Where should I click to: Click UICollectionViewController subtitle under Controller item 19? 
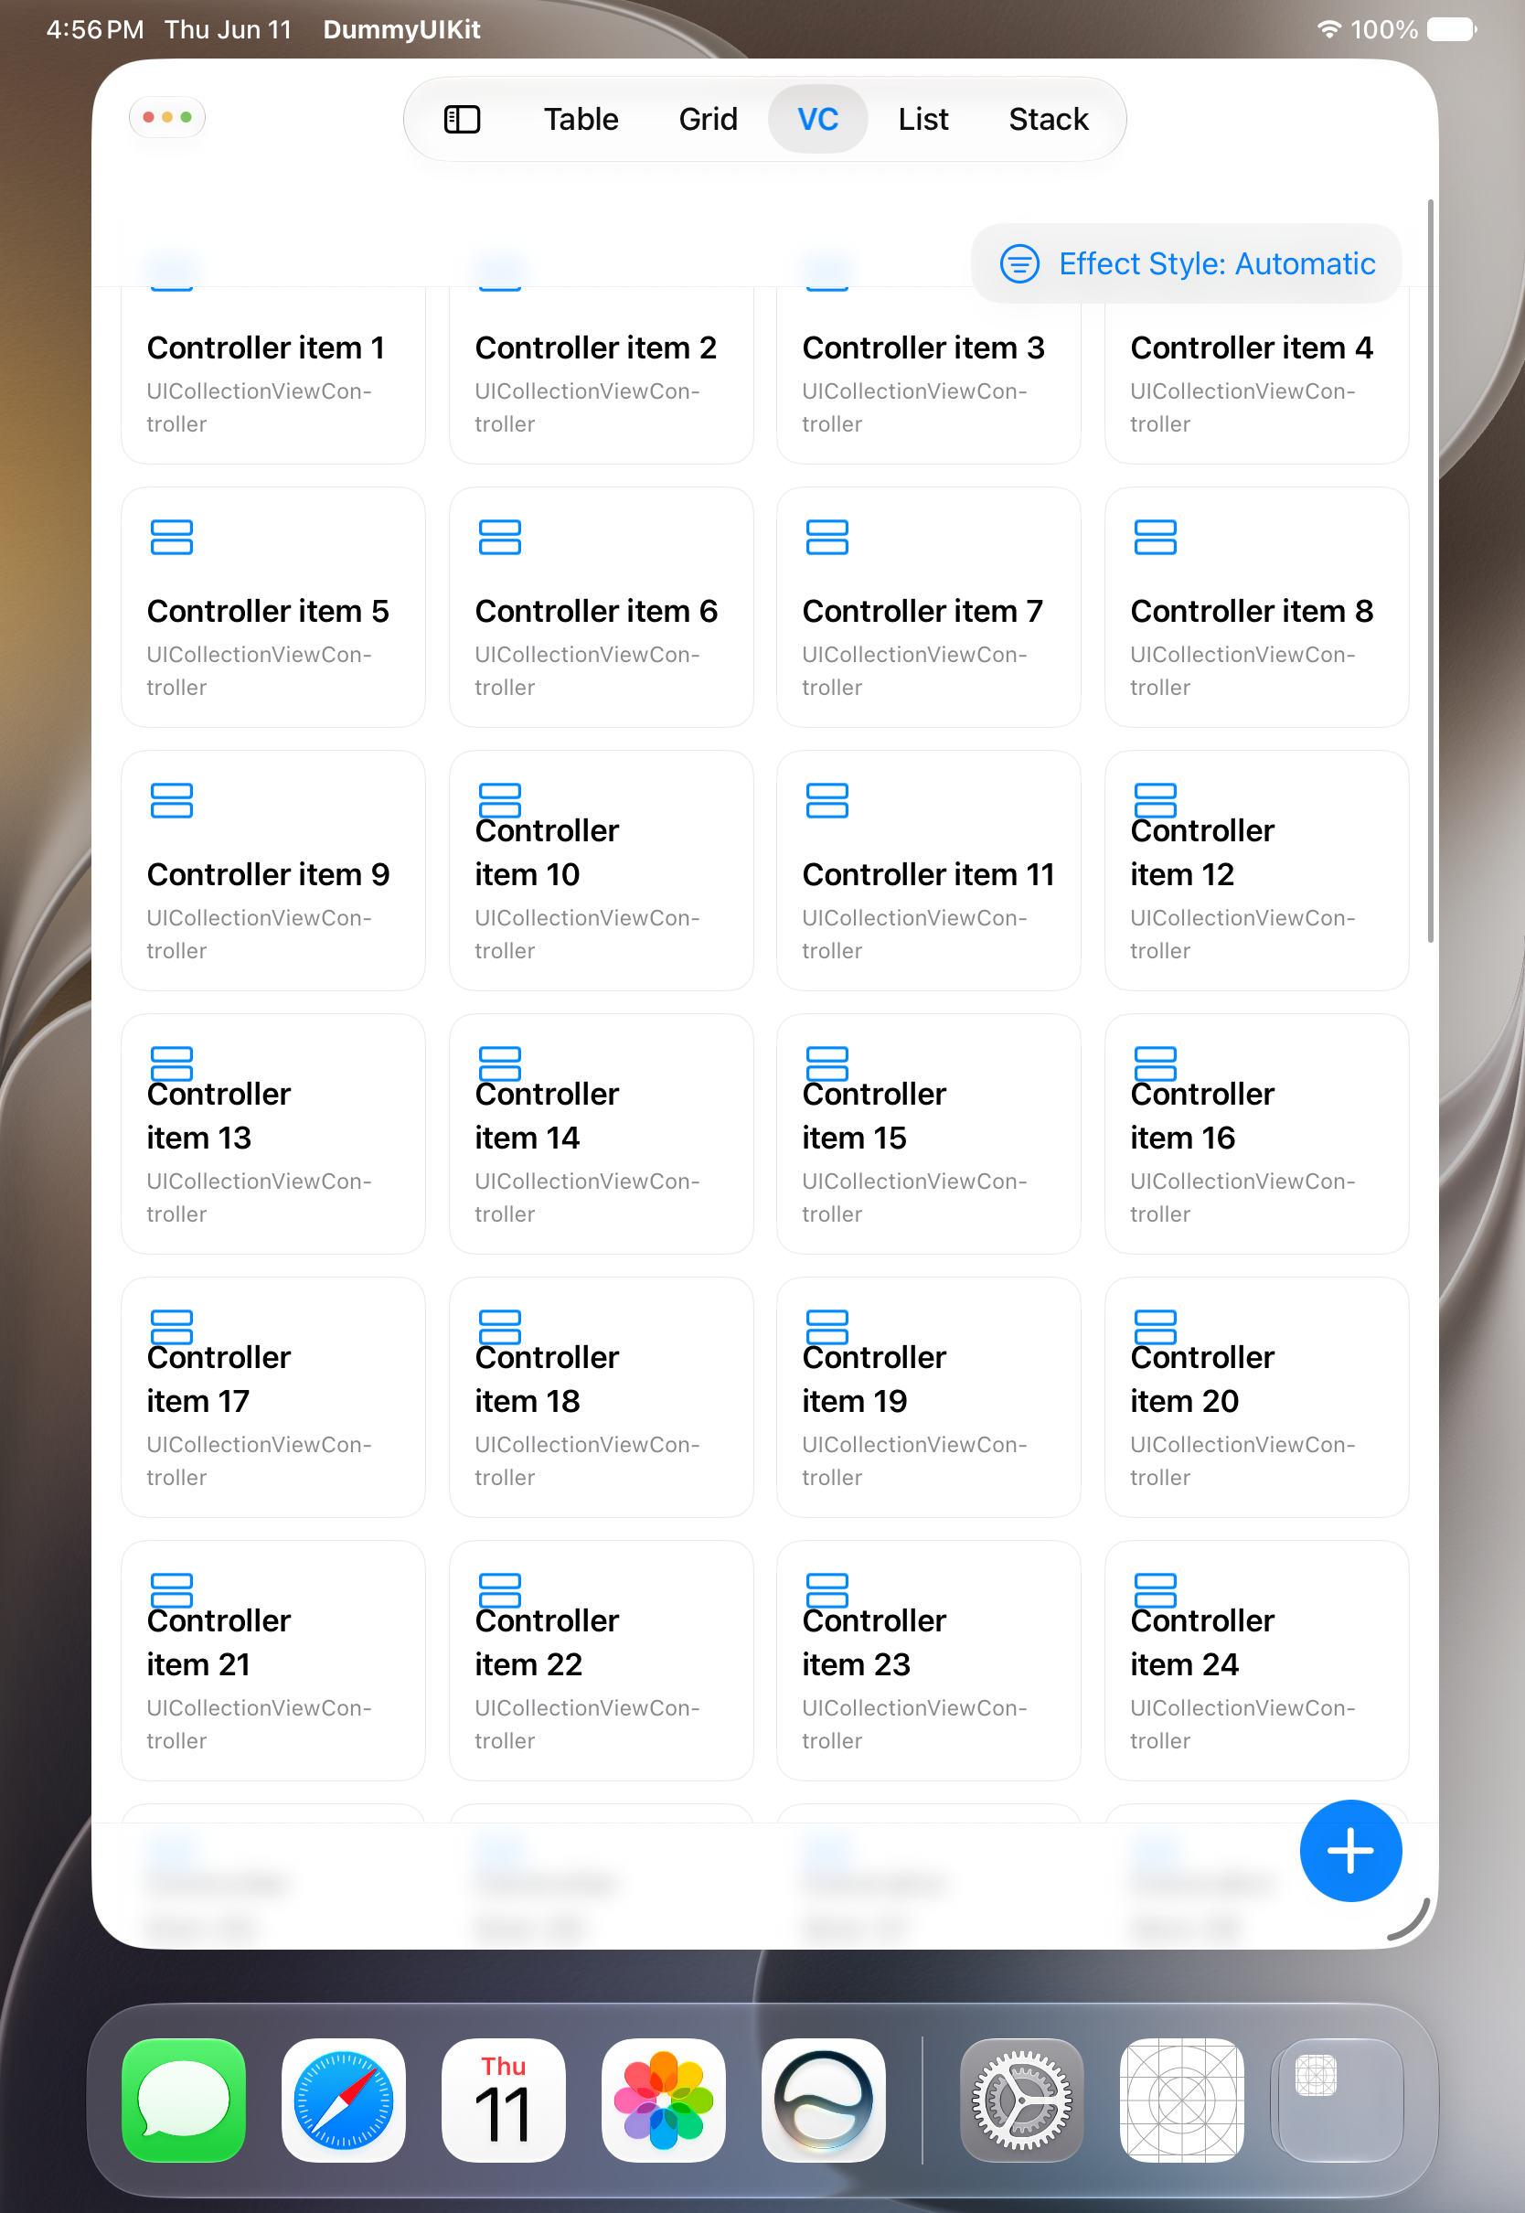point(914,1461)
